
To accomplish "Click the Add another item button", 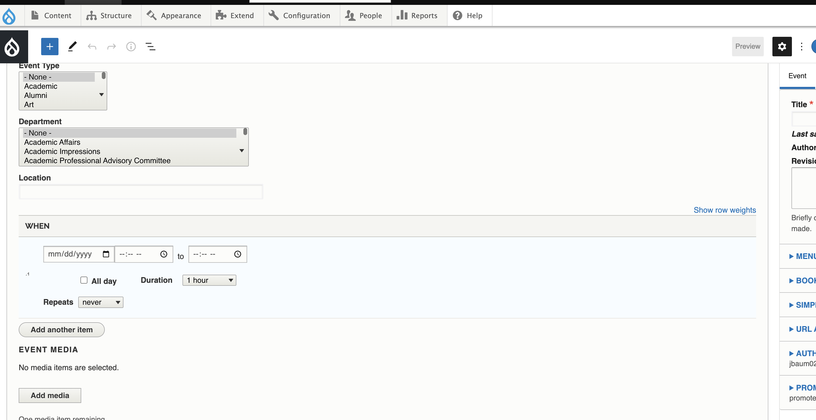I will tap(62, 329).
